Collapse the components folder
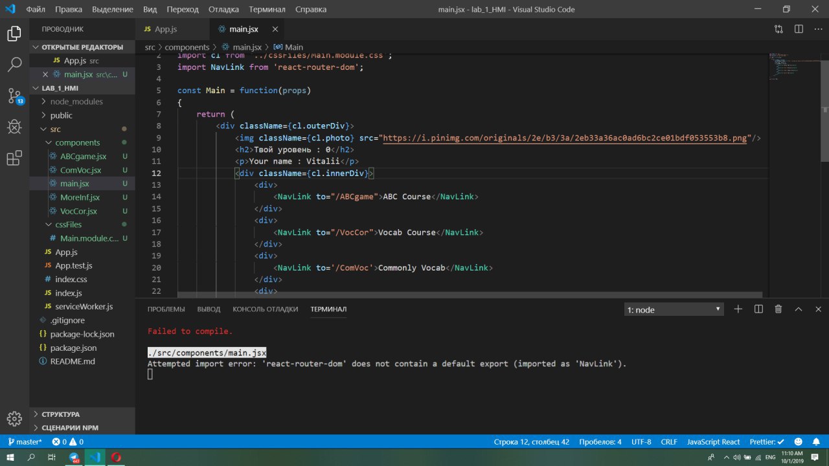 coord(77,142)
